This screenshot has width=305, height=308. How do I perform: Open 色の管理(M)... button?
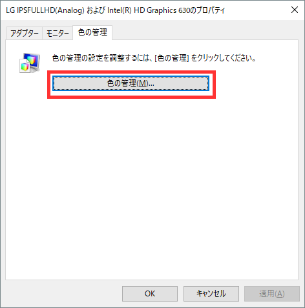pos(131,83)
